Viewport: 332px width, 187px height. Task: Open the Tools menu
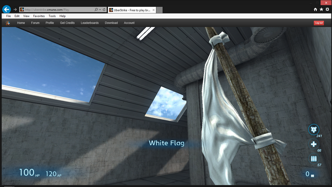[52, 16]
